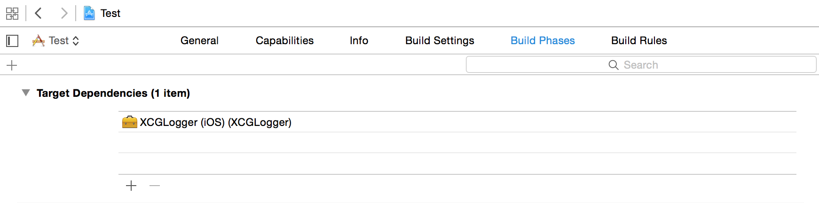819x203 pixels.
Task: Switch to Build Settings tab
Action: (x=440, y=41)
